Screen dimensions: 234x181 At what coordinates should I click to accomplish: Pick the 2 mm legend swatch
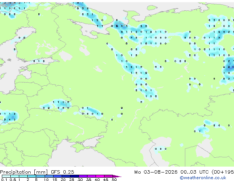(x=32, y=176)
